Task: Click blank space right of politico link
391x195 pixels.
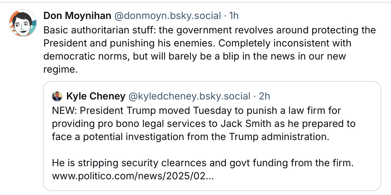Action: point(295,176)
